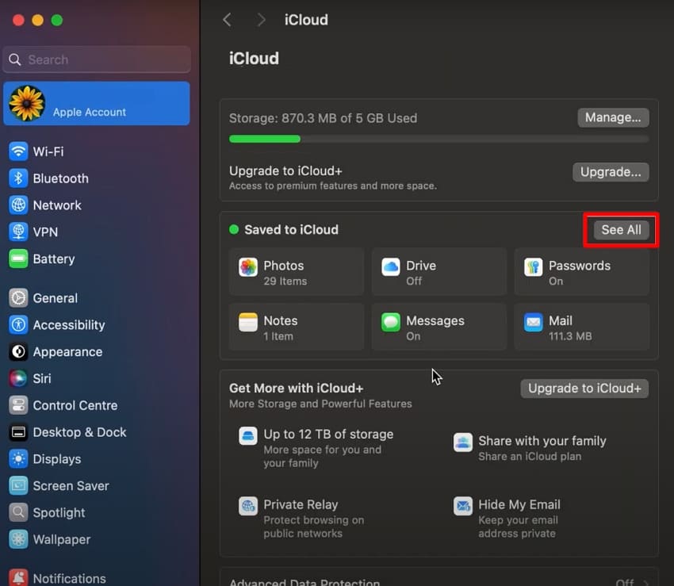Viewport: 674px width, 586px height.
Task: Click 'Protect browsing on public networks' text
Action: [314, 527]
